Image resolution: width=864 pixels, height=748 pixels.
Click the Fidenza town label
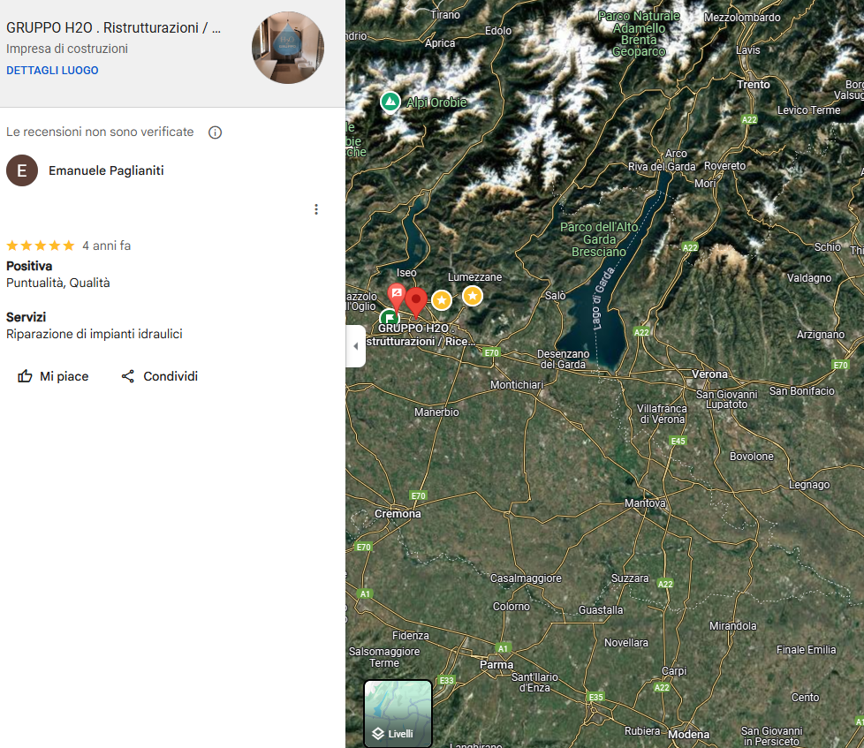[411, 636]
